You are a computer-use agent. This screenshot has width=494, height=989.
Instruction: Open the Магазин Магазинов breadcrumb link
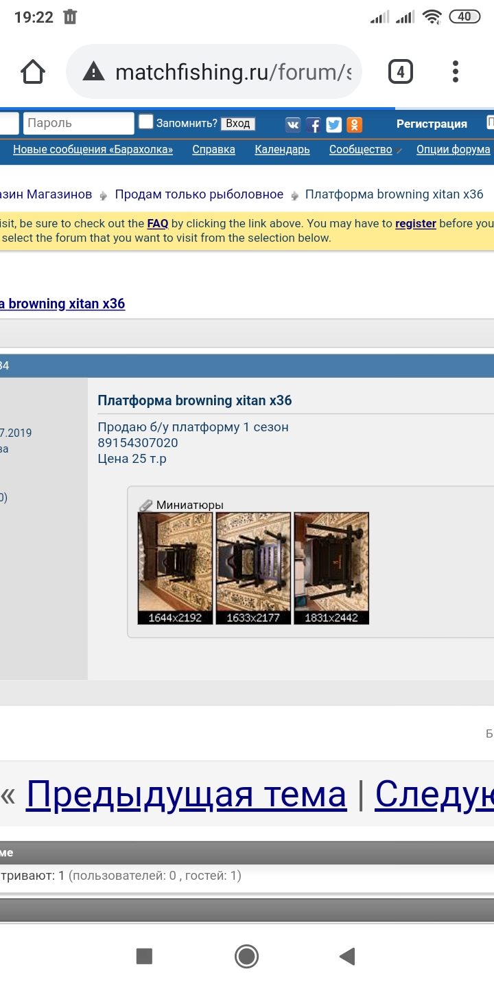tap(46, 194)
